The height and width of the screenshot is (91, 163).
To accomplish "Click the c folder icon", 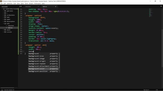I will coord(5,13).
